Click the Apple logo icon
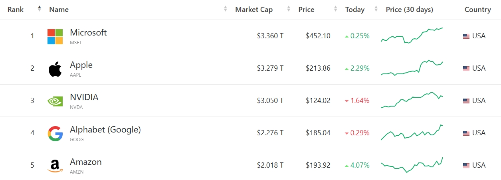Viewport: 501px width, 180px height. pyautogui.click(x=55, y=69)
